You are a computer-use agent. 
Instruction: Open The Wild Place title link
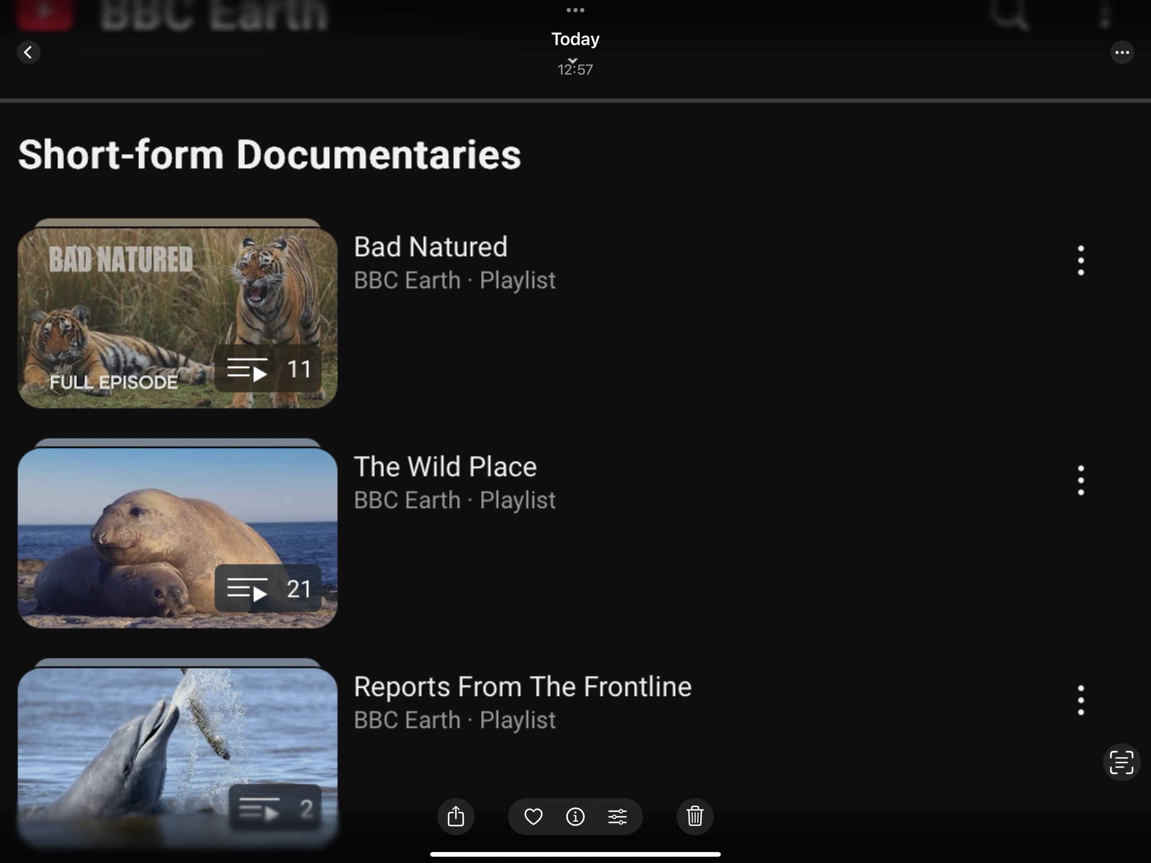click(x=445, y=467)
